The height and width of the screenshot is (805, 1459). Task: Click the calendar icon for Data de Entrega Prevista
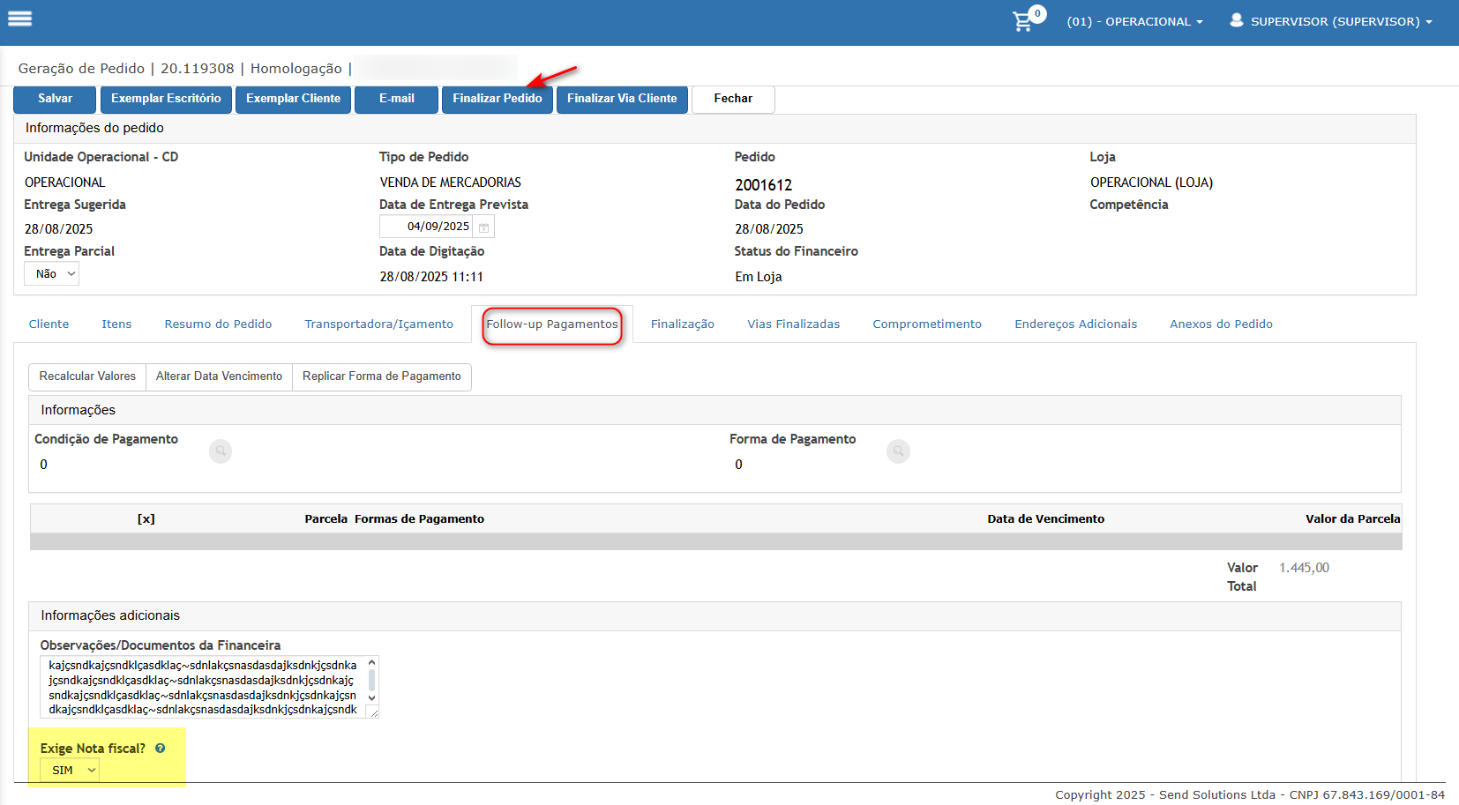tap(483, 227)
